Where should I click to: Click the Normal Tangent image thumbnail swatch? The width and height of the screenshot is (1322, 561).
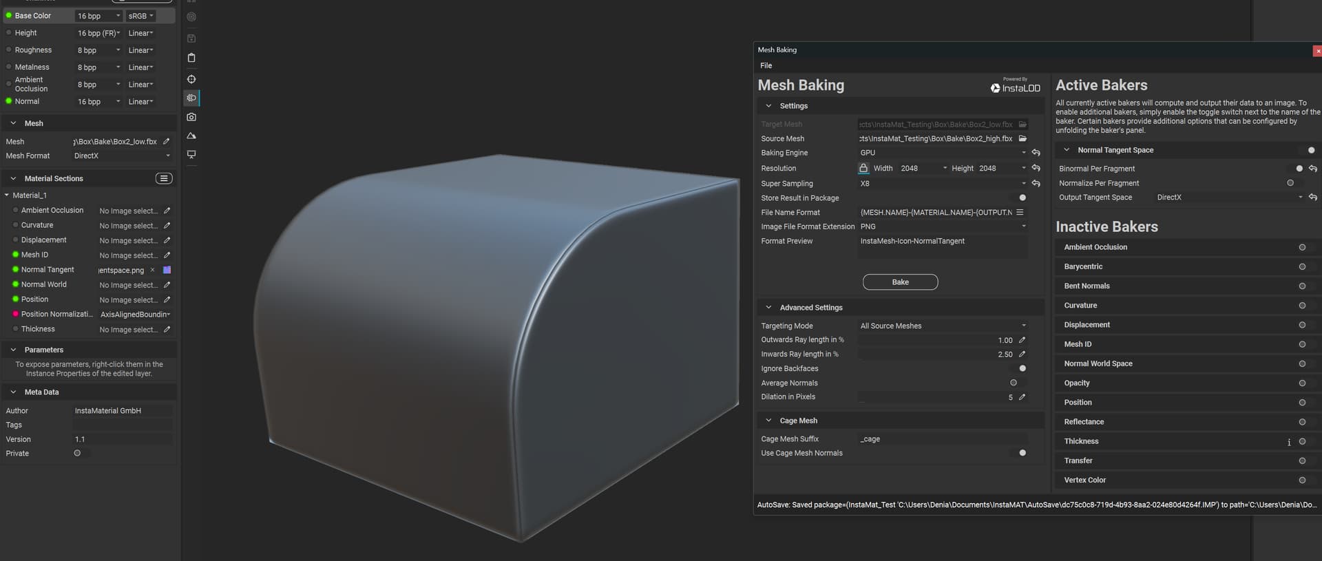(167, 270)
